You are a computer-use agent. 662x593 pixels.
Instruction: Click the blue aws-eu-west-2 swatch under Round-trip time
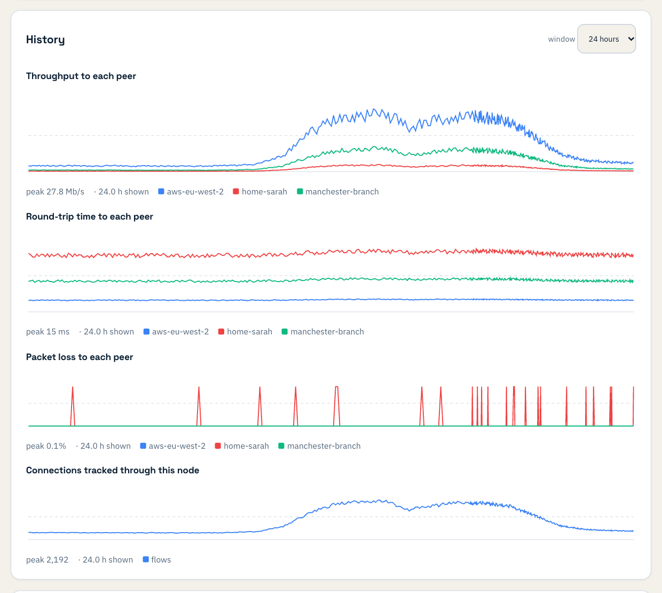[146, 332]
